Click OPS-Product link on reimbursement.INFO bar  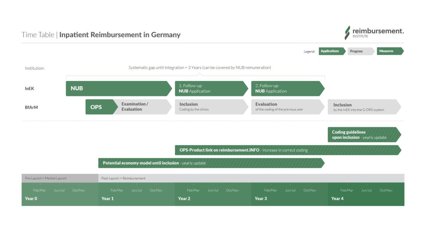pos(288,150)
